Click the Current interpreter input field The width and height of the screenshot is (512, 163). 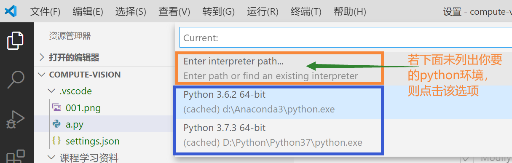346,38
